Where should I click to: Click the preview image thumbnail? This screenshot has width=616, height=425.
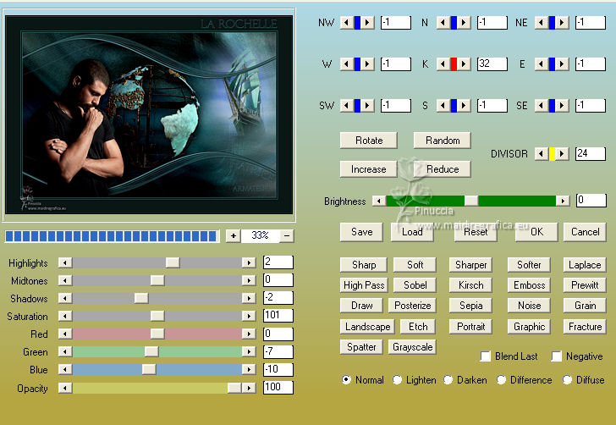(149, 115)
